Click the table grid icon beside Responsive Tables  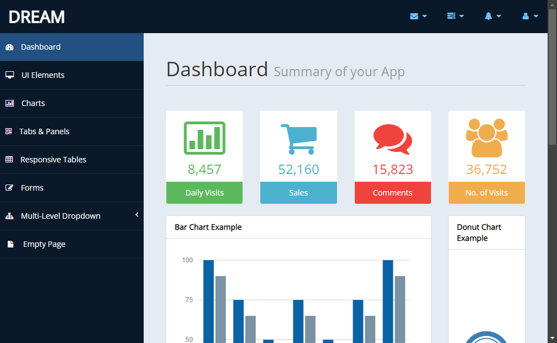(x=9, y=160)
